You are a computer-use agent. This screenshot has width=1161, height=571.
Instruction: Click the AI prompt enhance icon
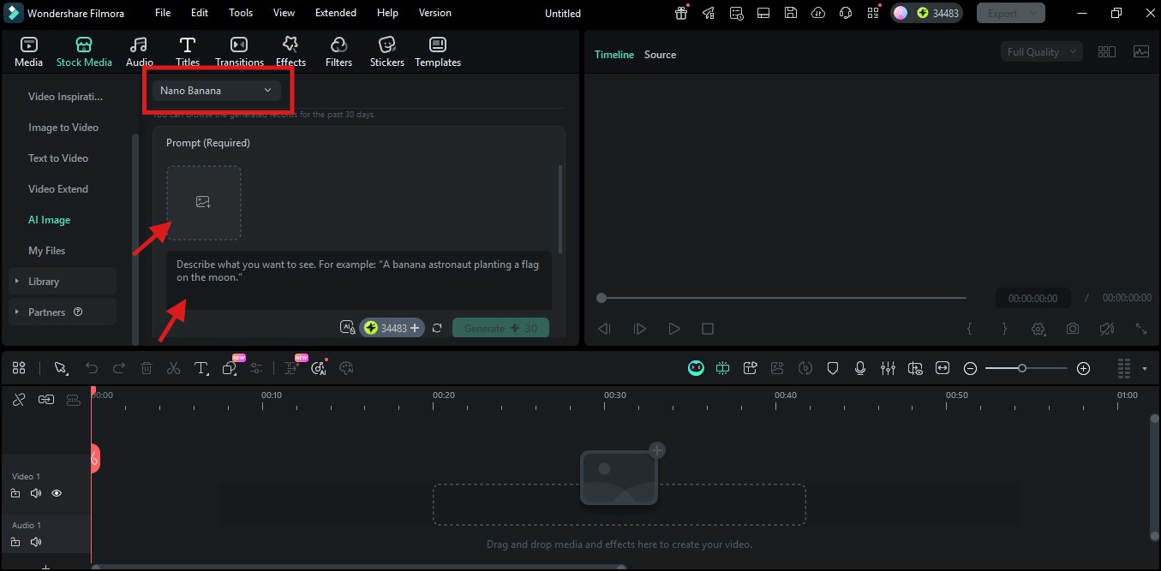[x=347, y=328]
